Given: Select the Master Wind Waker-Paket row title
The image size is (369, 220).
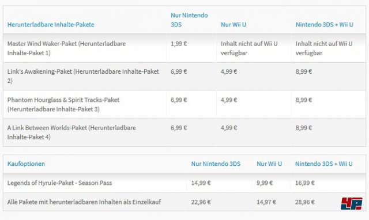Looking at the screenshot, I should (66, 48).
